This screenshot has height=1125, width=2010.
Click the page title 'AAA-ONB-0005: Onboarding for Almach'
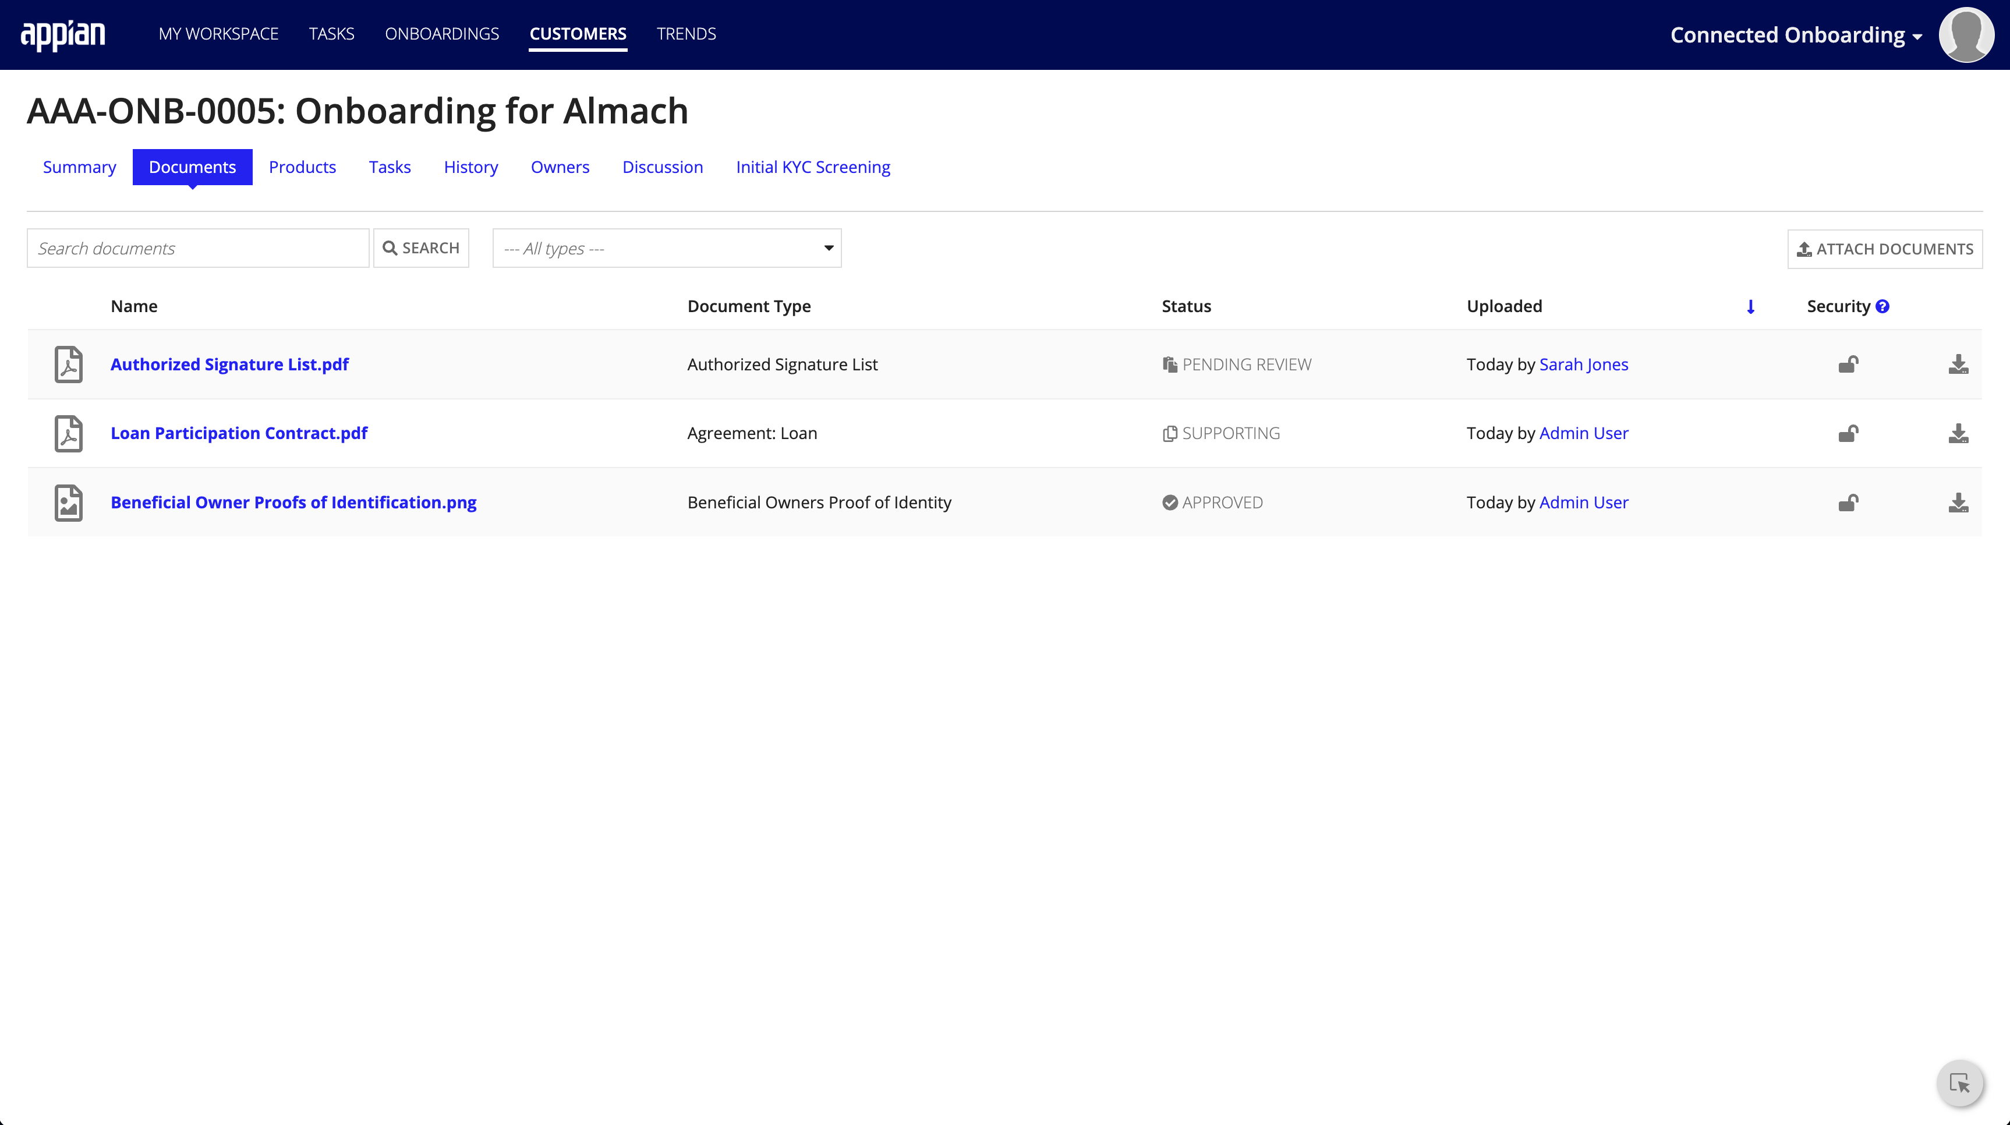(x=358, y=111)
